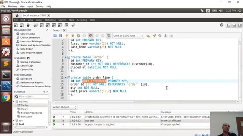This screenshot has width=243, height=136.
Task: Click the search table data icon
Action: pyautogui.click(x=66, y=25)
